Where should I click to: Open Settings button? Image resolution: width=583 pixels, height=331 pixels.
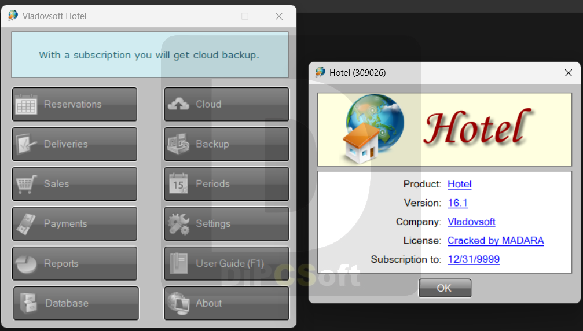tap(227, 223)
